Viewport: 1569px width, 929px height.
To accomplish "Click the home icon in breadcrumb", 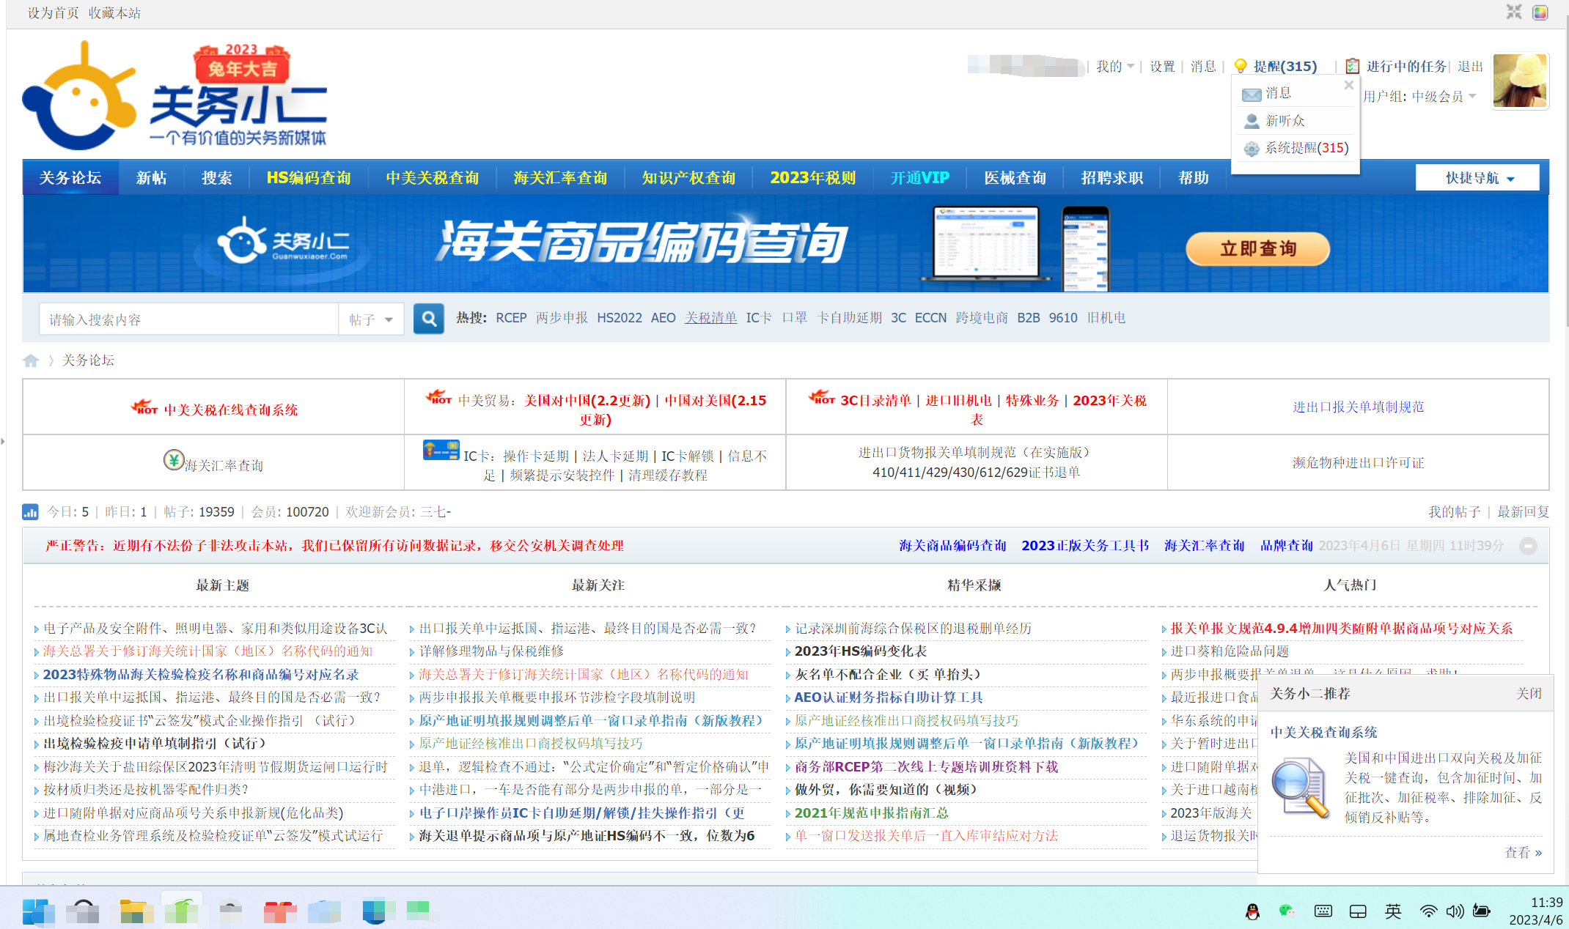I will [x=31, y=360].
